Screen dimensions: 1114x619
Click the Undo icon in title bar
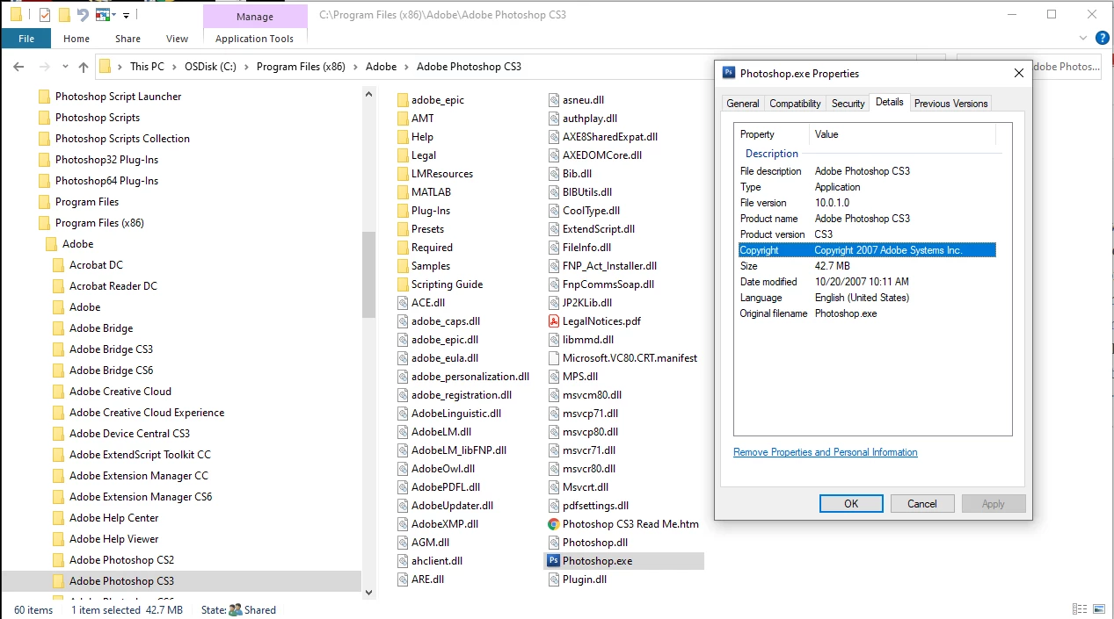83,15
